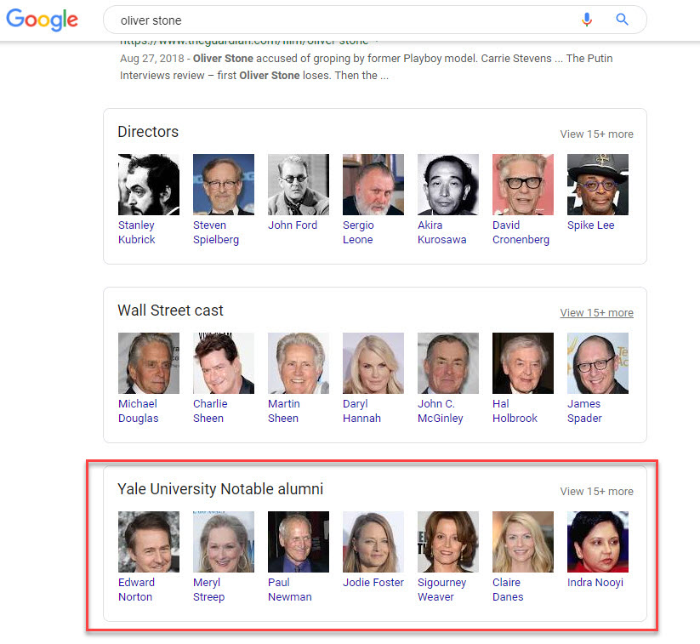Open the photo captioned Stanley Kubrick

148,185
